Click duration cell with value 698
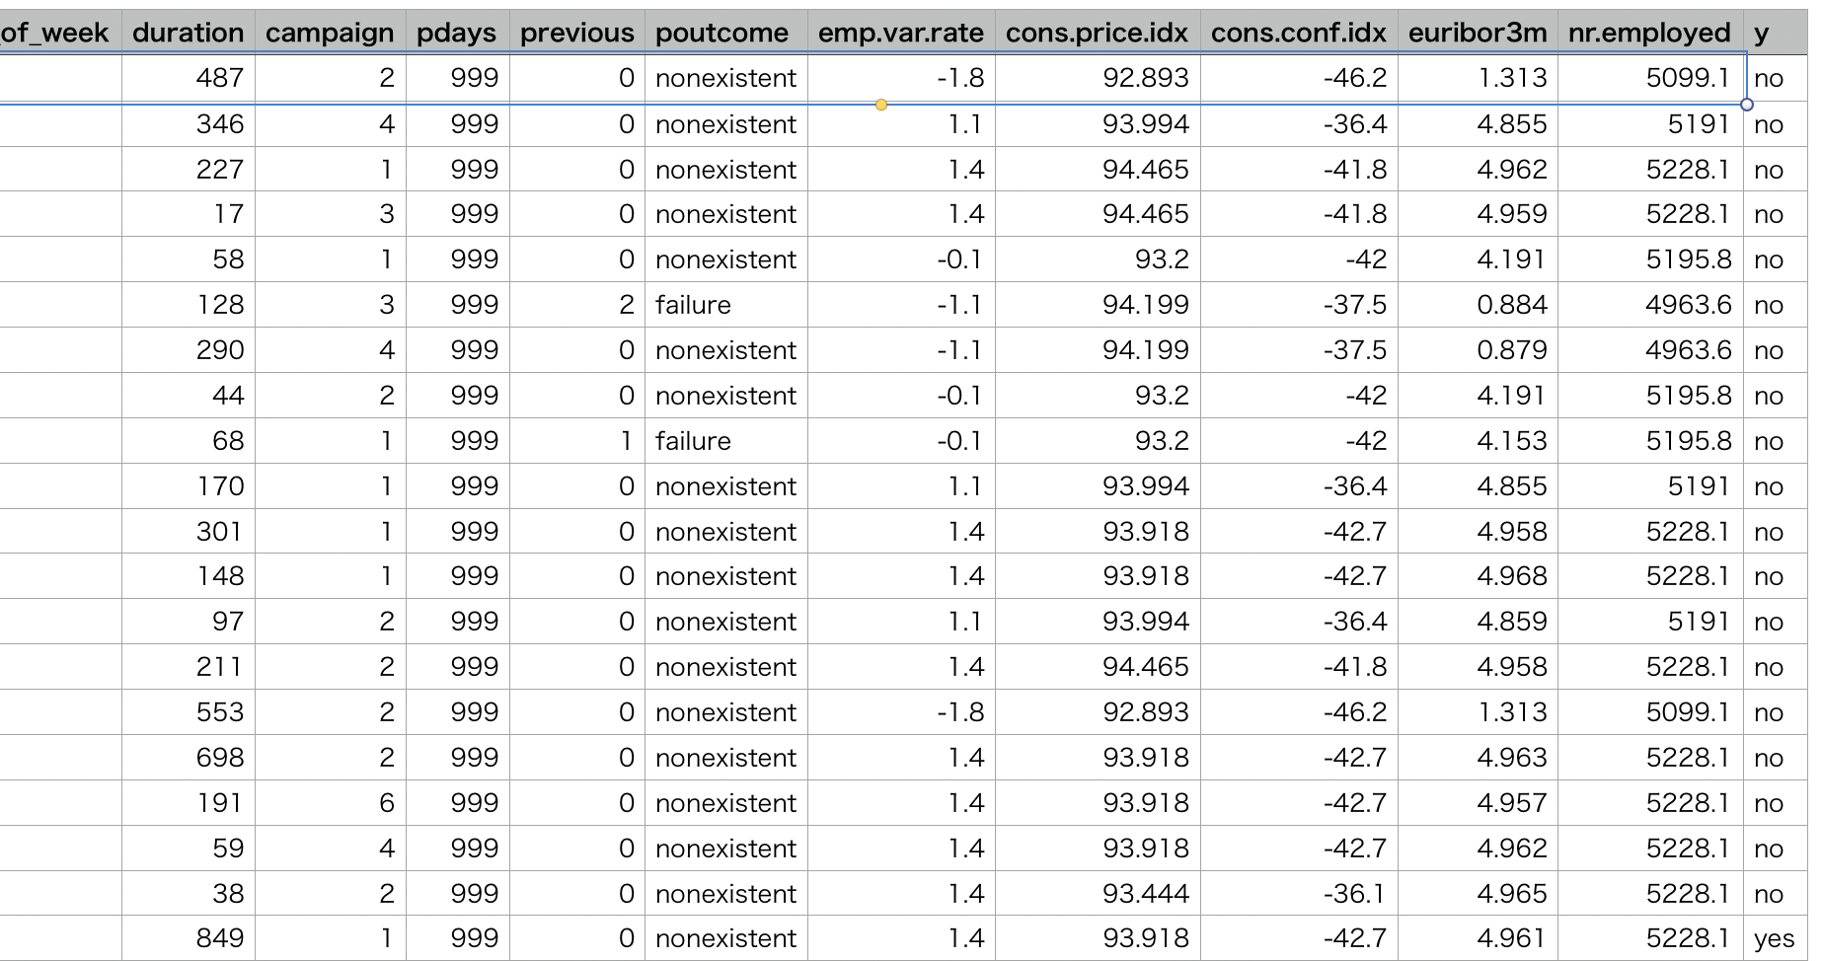This screenshot has height=961, width=1822. point(189,758)
